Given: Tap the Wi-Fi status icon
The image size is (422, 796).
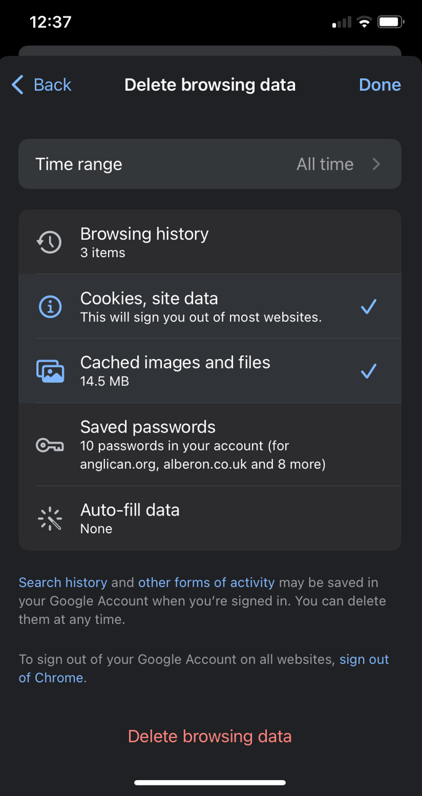Looking at the screenshot, I should point(364,23).
